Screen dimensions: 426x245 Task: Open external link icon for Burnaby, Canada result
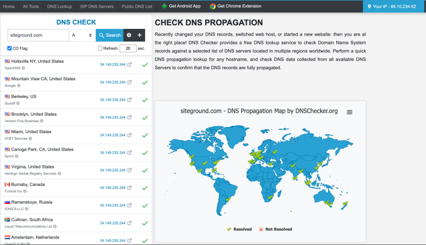129,188
